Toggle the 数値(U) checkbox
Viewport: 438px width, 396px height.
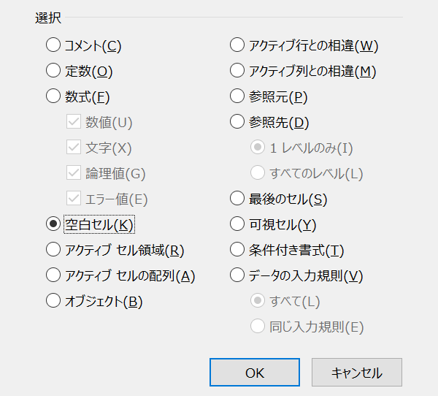pos(73,122)
